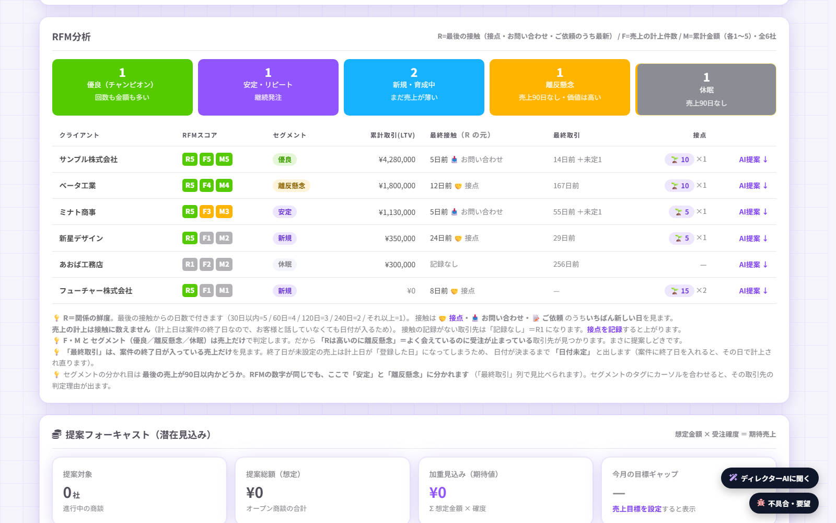The image size is (836, 523).
Task: Click the 休眠 segment tag for あおば工務店
Action: pyautogui.click(x=285, y=265)
